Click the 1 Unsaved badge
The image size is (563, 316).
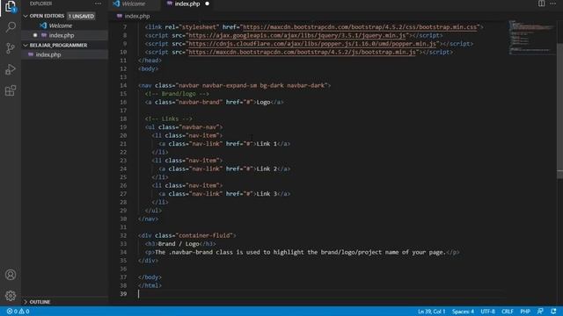pyautogui.click(x=81, y=16)
